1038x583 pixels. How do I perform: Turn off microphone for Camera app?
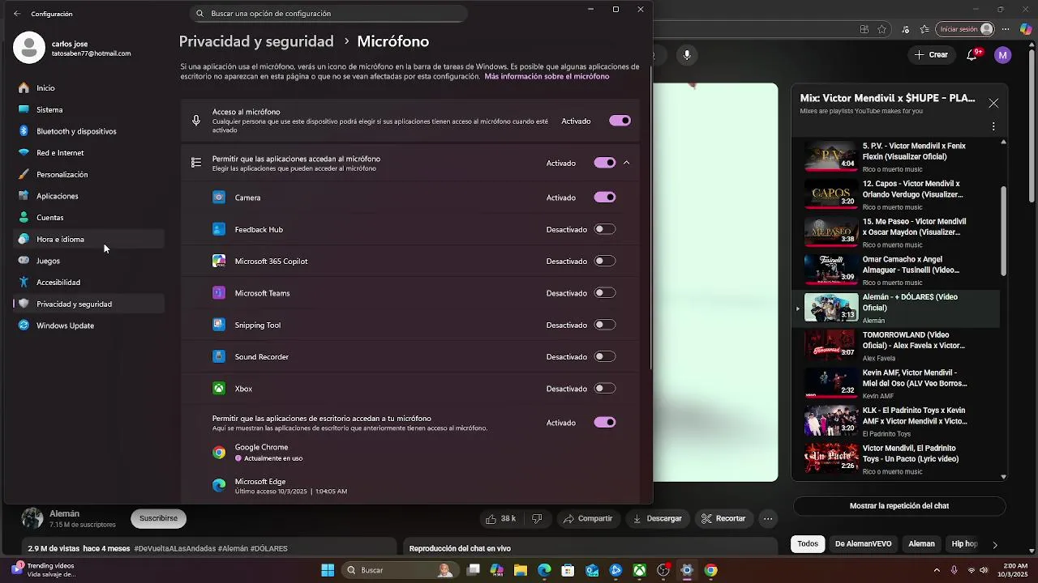coord(605,197)
